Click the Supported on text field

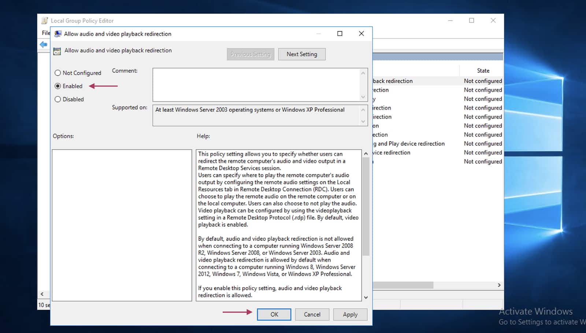pos(256,115)
